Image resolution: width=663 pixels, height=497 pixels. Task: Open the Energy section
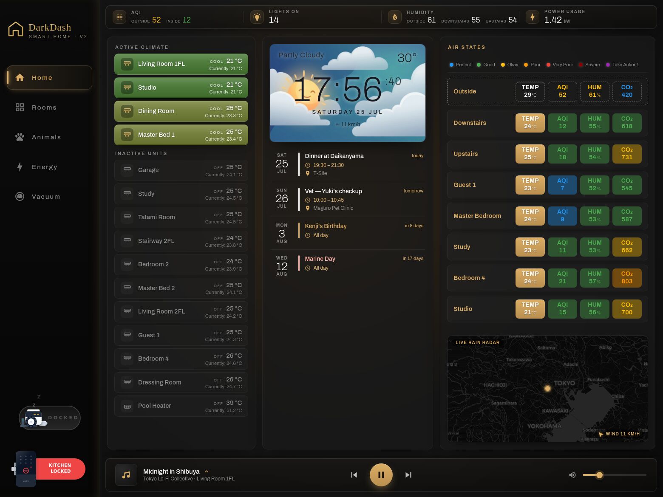tap(49, 167)
